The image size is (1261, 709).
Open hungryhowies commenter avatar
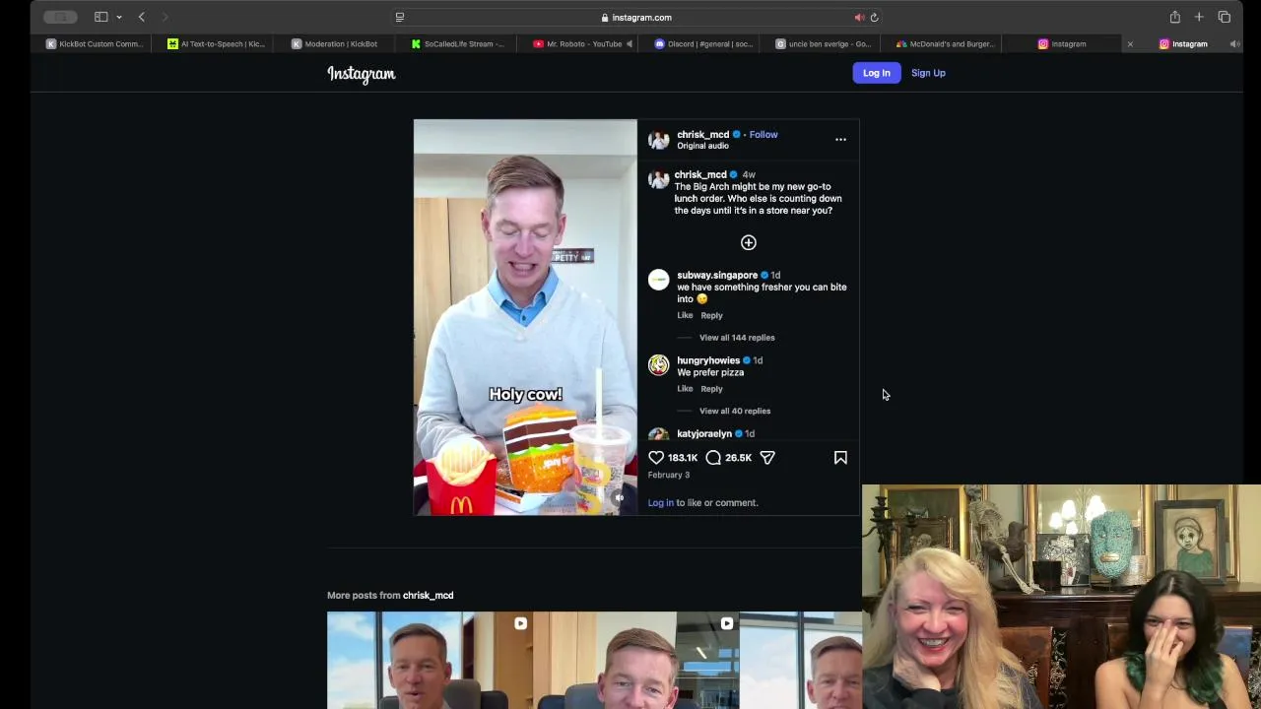point(658,365)
